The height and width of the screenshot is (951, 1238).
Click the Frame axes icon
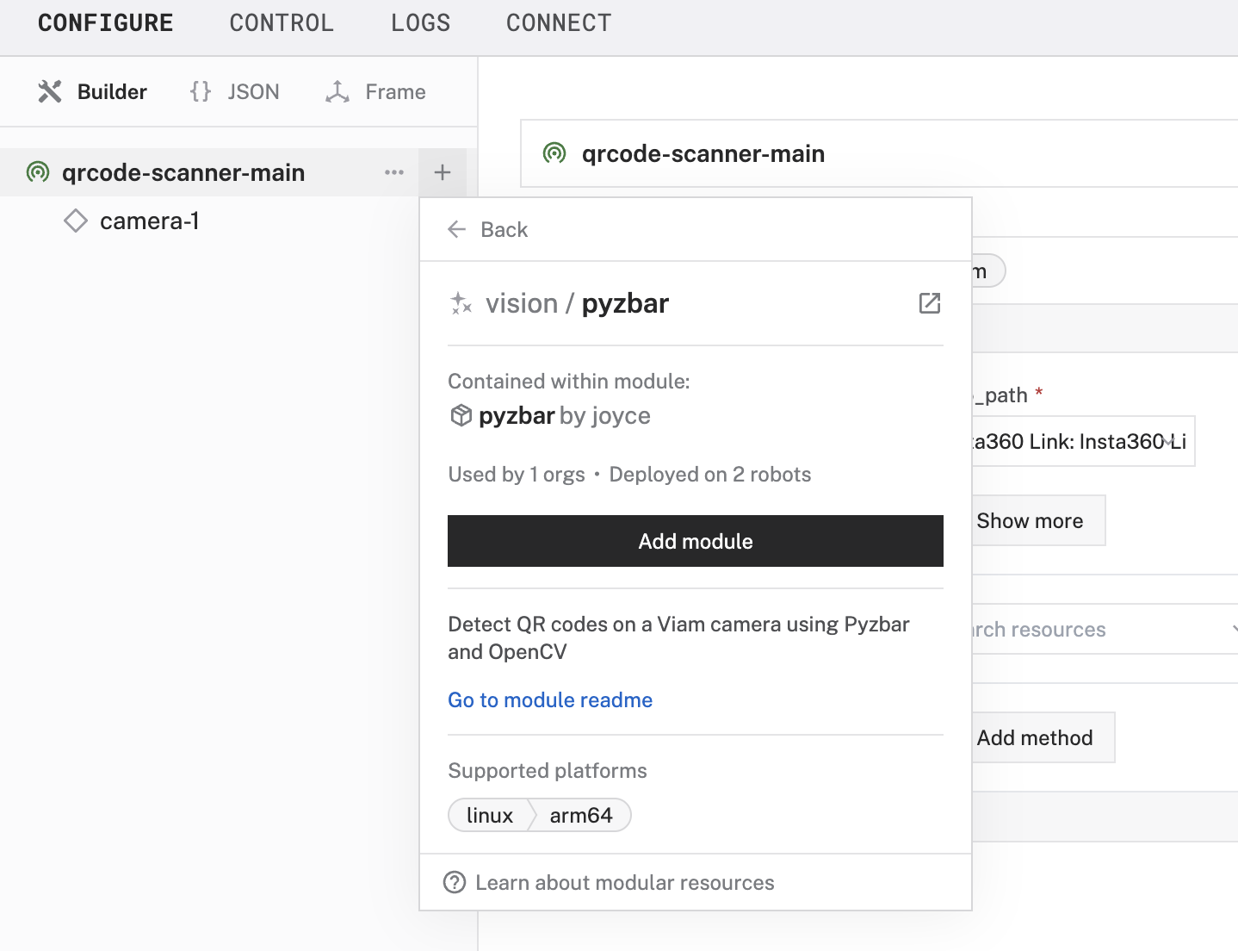coord(337,91)
